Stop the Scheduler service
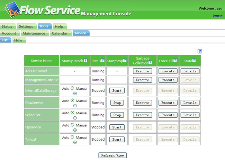This screenshot has width=225, height=160. click(x=117, y=115)
